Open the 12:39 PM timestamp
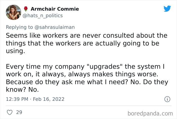Image resolution: width=177 pixels, height=119 pixels. [17, 99]
